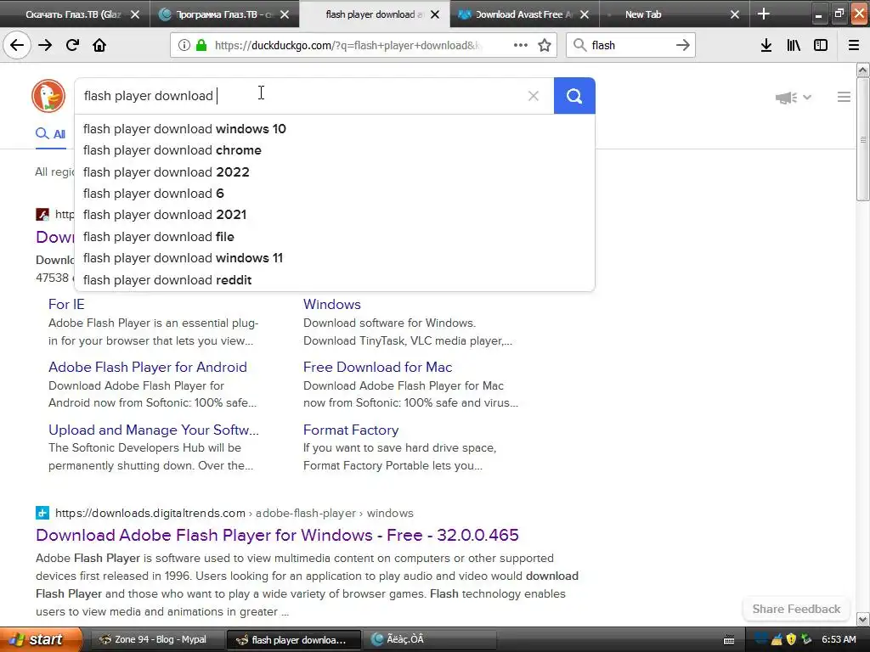Go forward with the forward arrow
Viewport: 870px width, 652px height.
point(45,45)
